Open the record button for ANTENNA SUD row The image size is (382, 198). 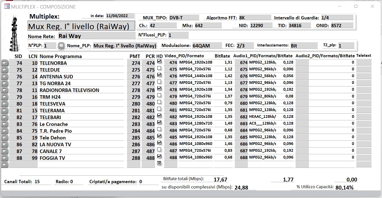(5, 76)
